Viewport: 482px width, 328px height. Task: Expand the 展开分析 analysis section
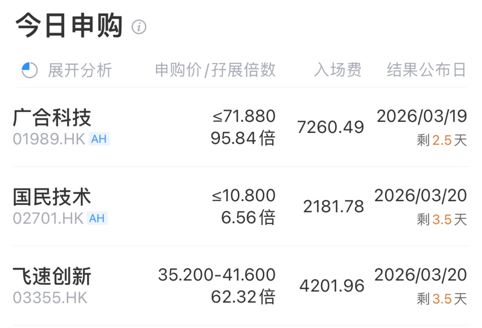[81, 70]
